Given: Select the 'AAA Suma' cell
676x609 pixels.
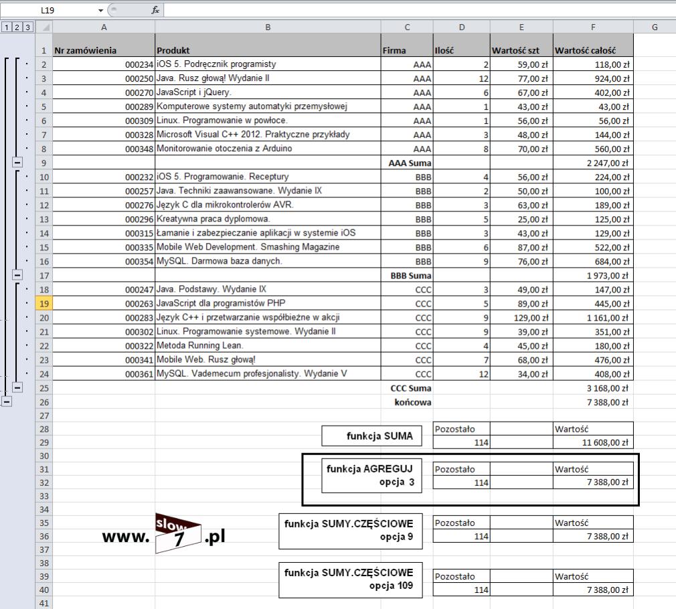Looking at the screenshot, I should click(407, 163).
